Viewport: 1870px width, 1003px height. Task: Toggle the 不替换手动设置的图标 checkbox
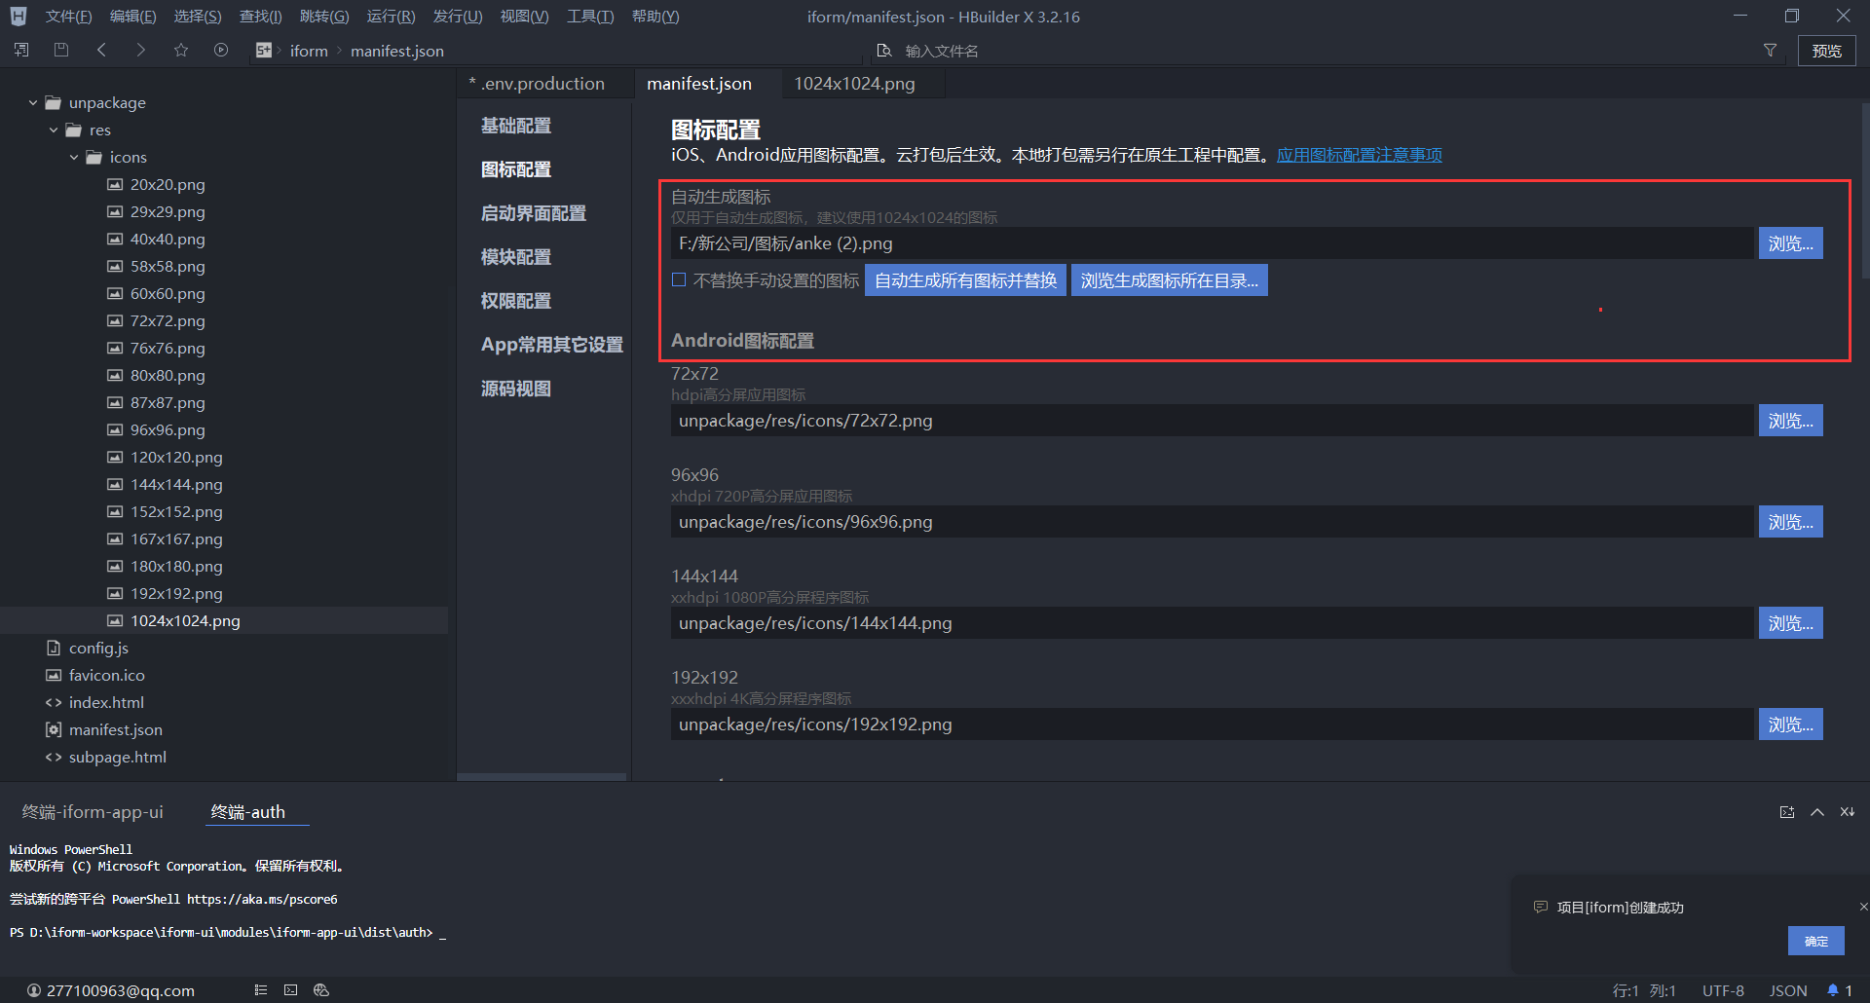679,280
